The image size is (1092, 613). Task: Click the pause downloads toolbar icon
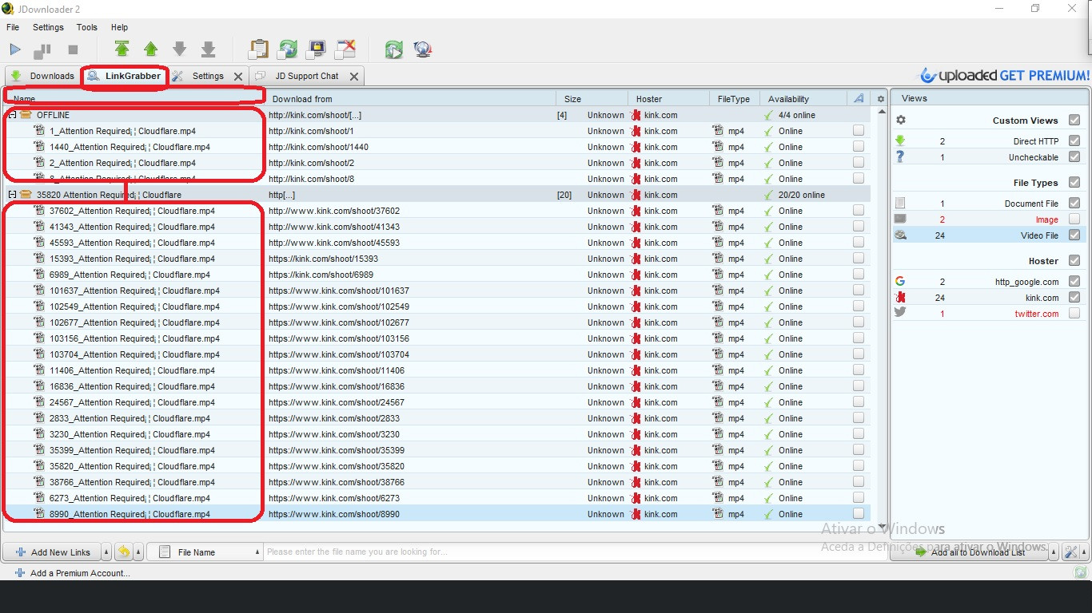(x=42, y=50)
